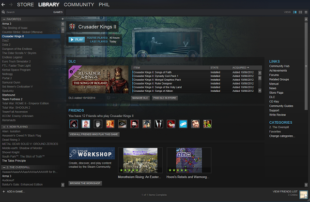Click the library search field
This screenshot has height=202, width=310.
[x=29, y=12]
